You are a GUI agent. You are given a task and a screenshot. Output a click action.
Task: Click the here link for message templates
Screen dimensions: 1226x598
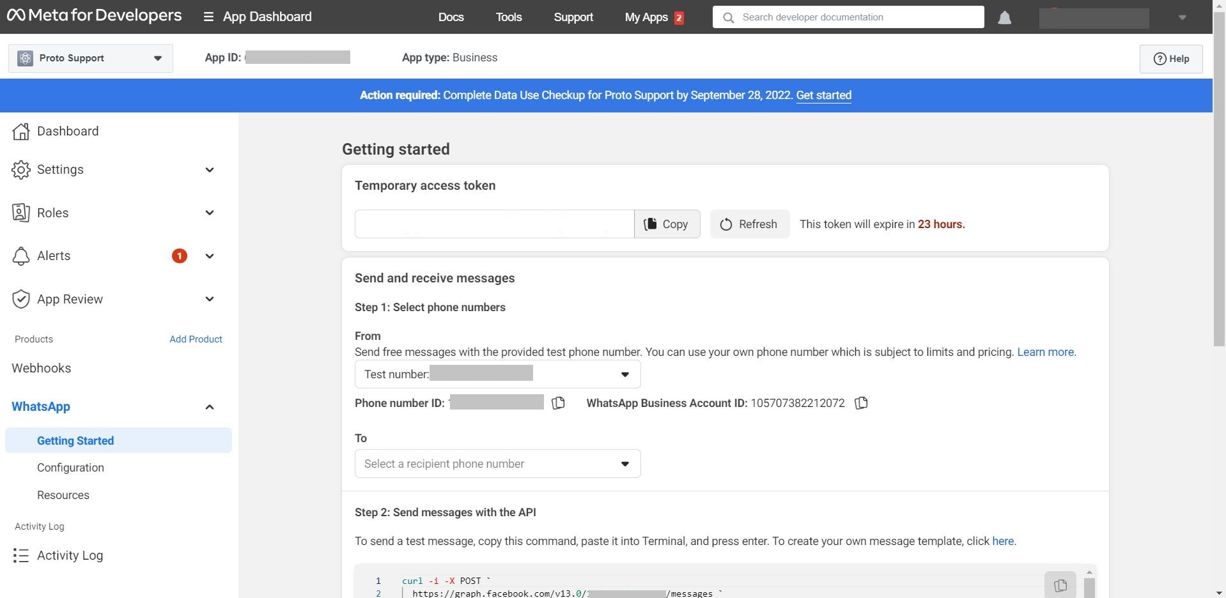pyautogui.click(x=1004, y=541)
